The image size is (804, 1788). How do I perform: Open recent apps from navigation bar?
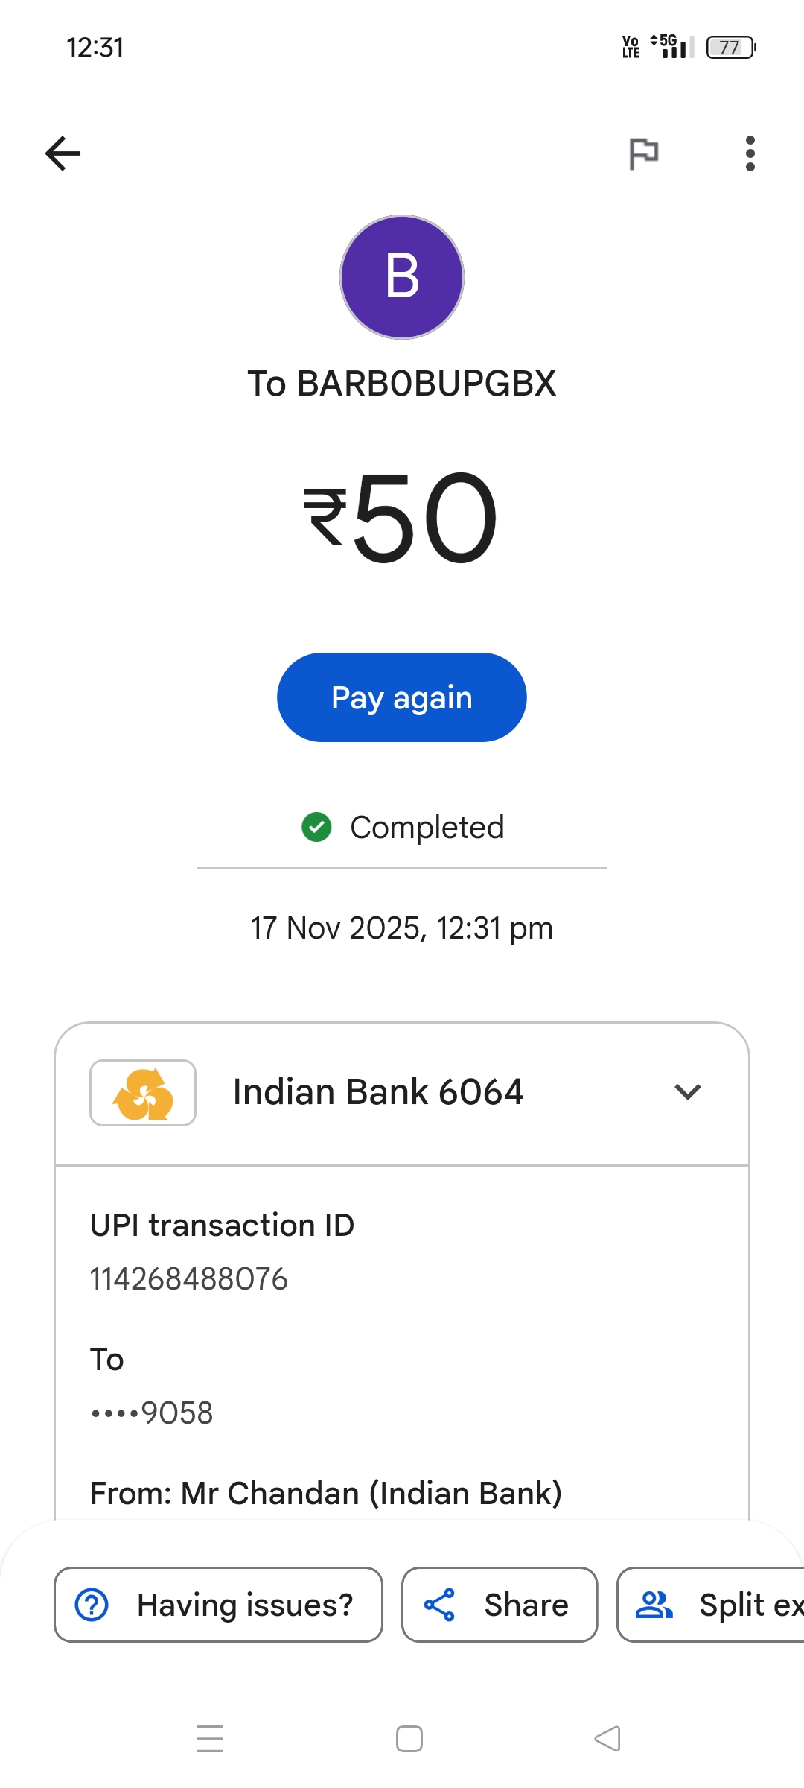pyautogui.click(x=210, y=1739)
